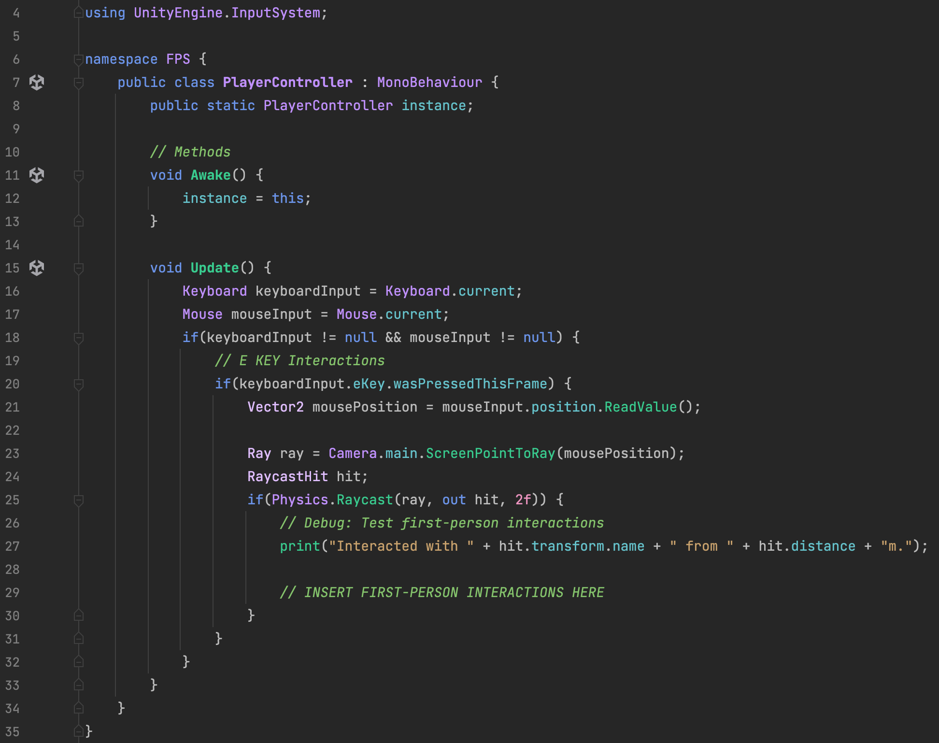The height and width of the screenshot is (743, 939).
Task: Fold the Update method via gutter marker
Action: click(x=79, y=268)
